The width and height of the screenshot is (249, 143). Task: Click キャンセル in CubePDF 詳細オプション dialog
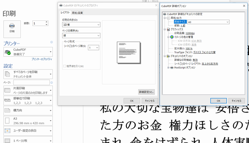237,101
